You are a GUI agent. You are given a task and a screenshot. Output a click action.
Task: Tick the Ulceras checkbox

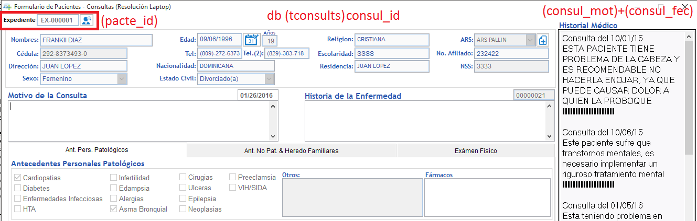coord(183,188)
